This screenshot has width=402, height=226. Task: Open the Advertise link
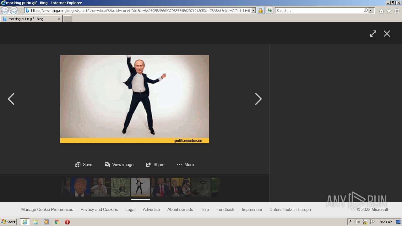[151, 209]
